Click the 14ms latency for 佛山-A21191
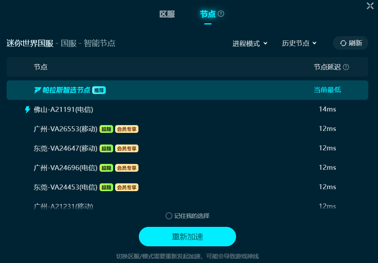 [327, 109]
